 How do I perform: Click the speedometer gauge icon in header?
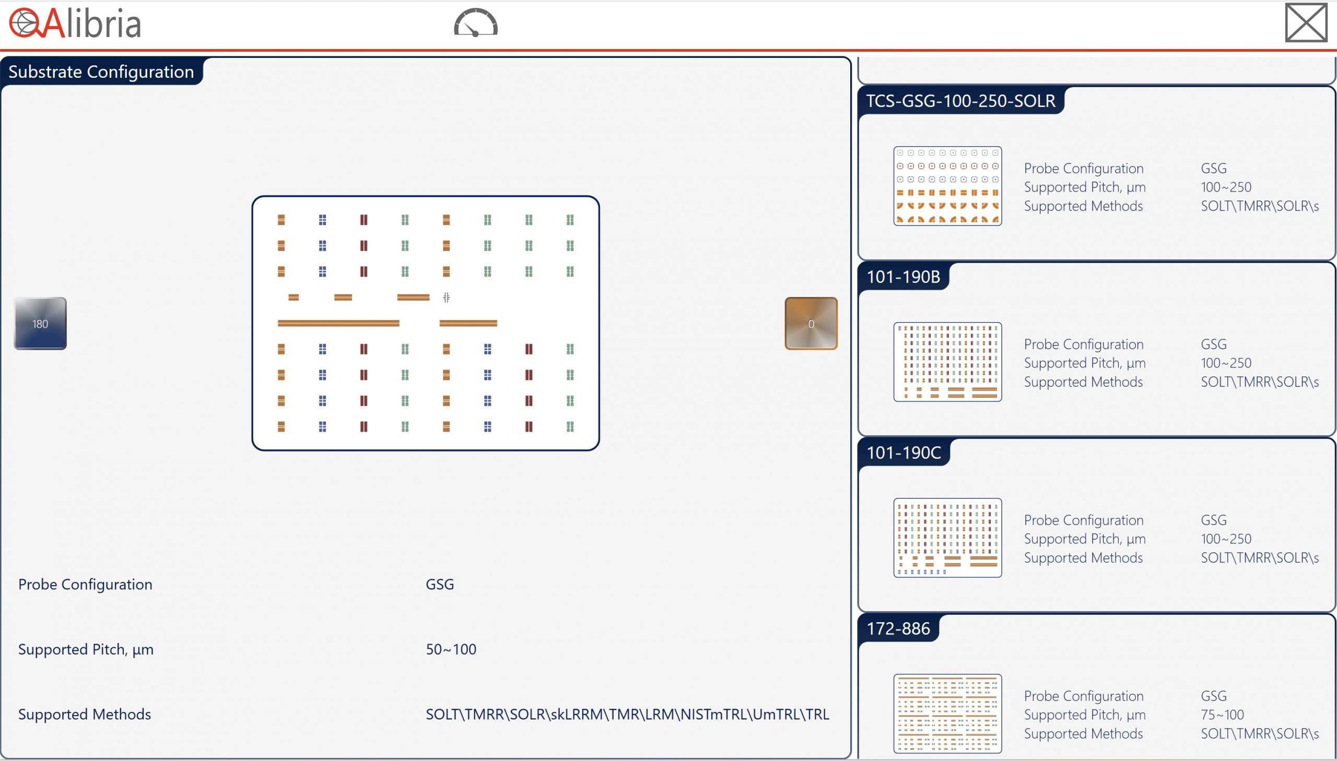[475, 23]
